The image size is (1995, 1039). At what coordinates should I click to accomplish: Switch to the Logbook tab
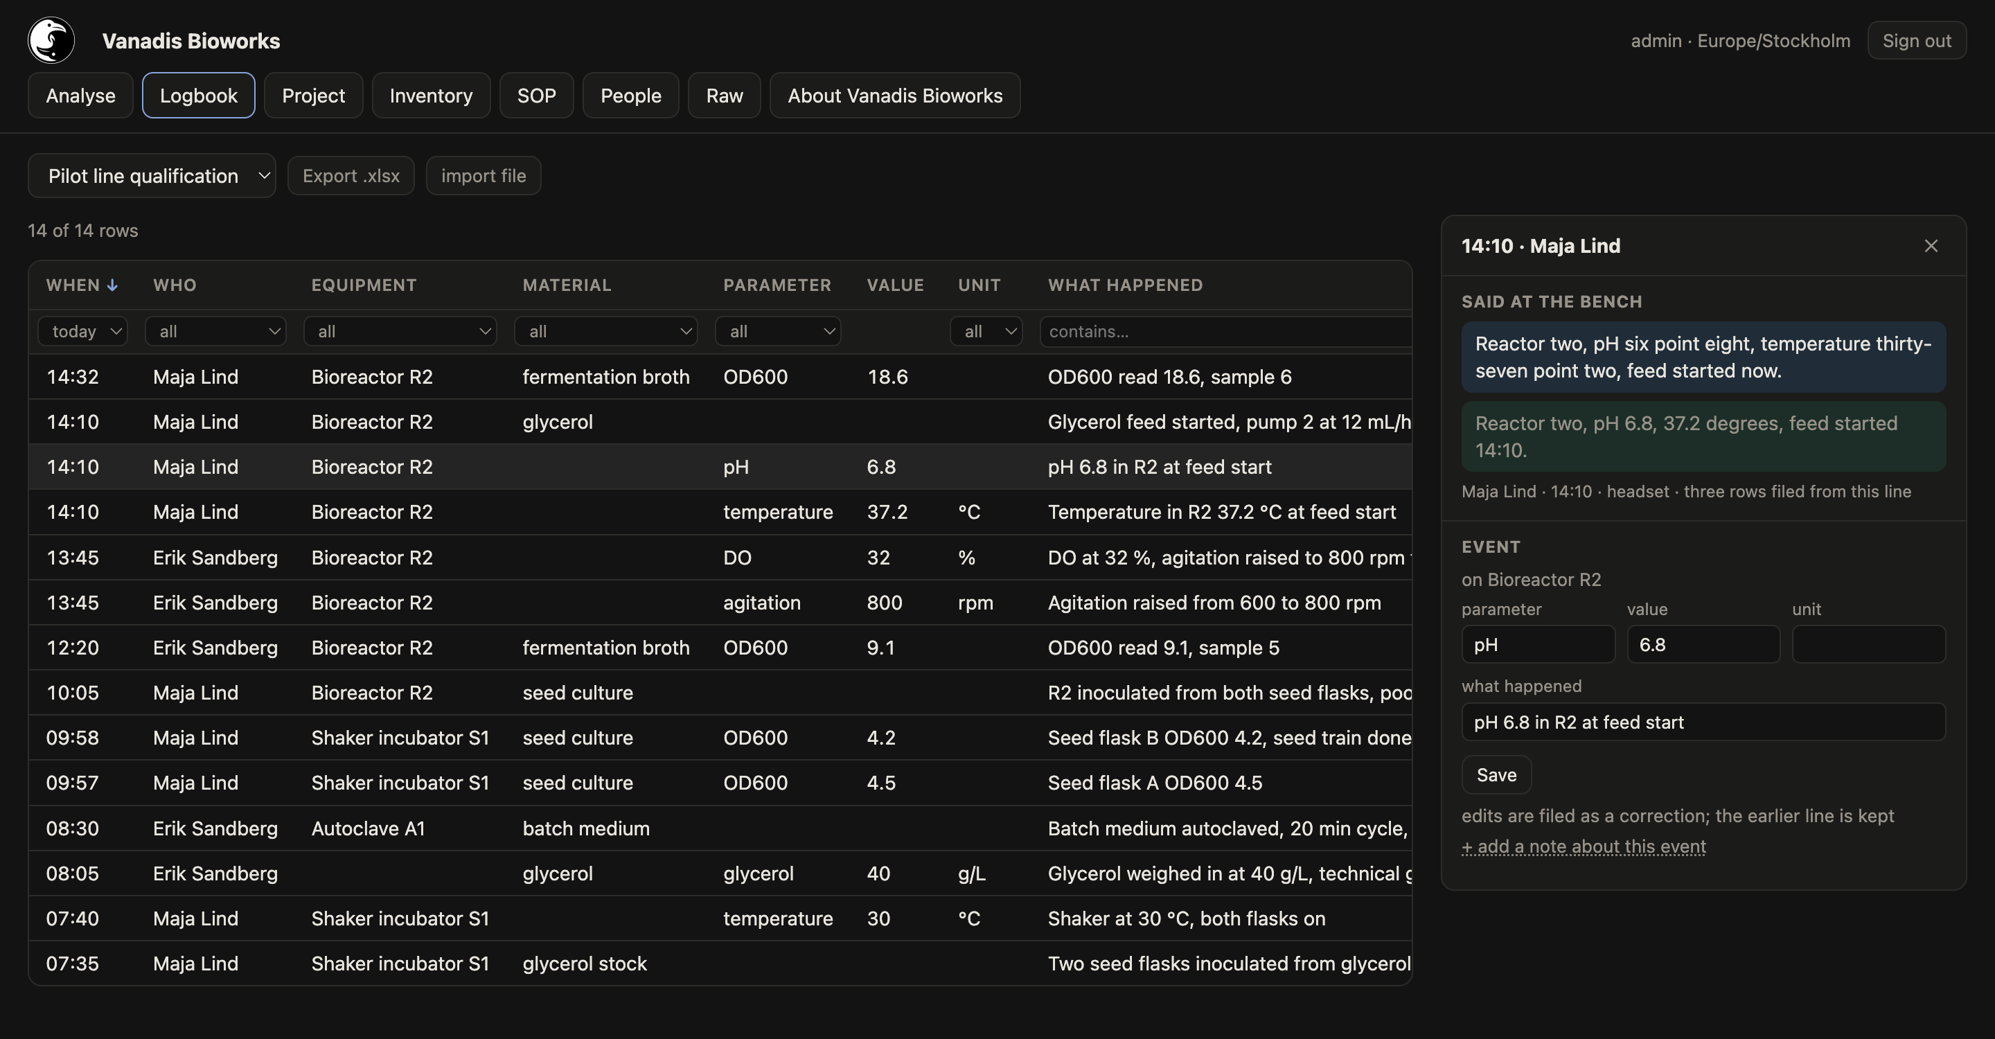point(198,95)
